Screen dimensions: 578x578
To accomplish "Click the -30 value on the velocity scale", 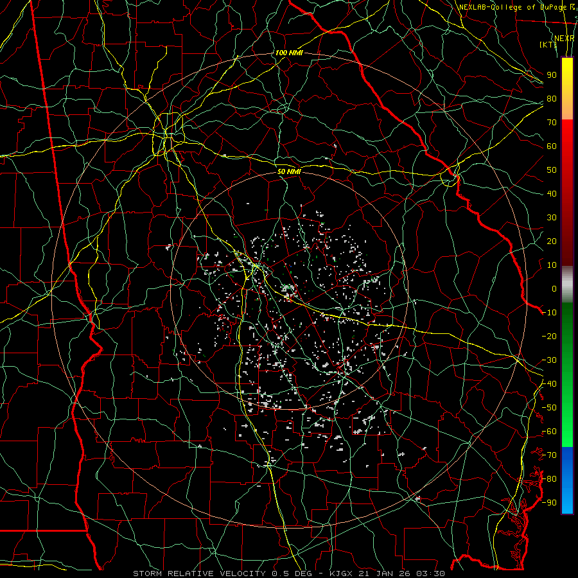I will click(549, 360).
